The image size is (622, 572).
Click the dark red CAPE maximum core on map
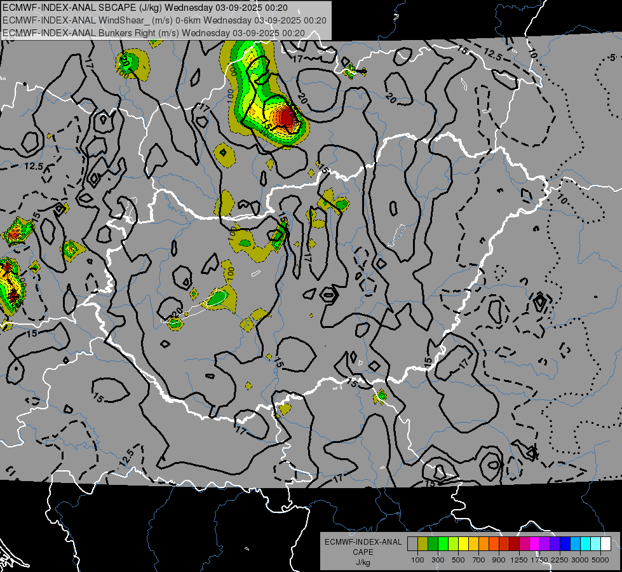coord(287,118)
